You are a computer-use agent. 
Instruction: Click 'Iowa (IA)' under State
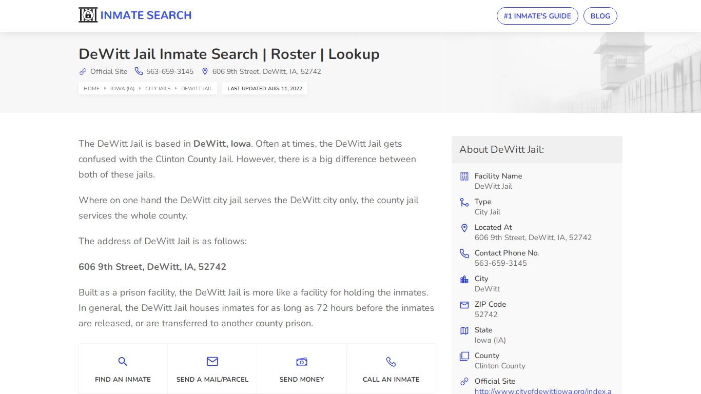(x=490, y=340)
